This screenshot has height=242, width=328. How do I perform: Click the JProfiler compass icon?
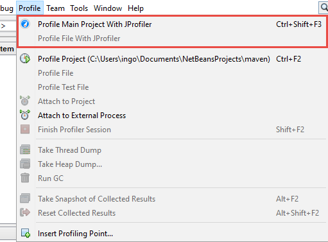point(25,24)
